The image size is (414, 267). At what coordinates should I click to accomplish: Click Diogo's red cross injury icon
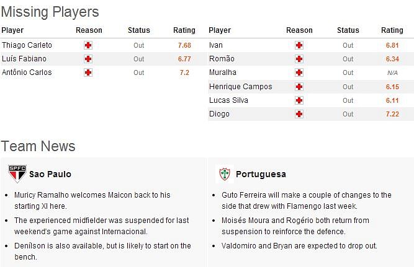pyautogui.click(x=299, y=114)
